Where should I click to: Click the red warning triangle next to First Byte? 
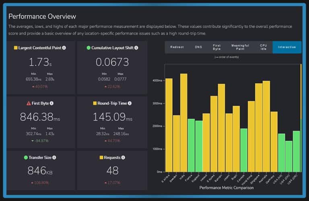[29, 103]
